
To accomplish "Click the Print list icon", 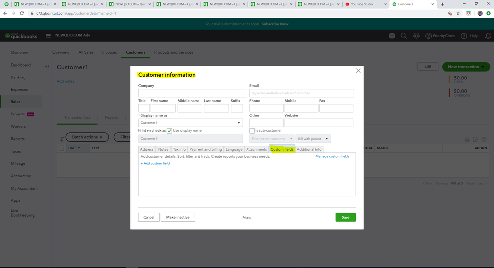I will point(467,139).
